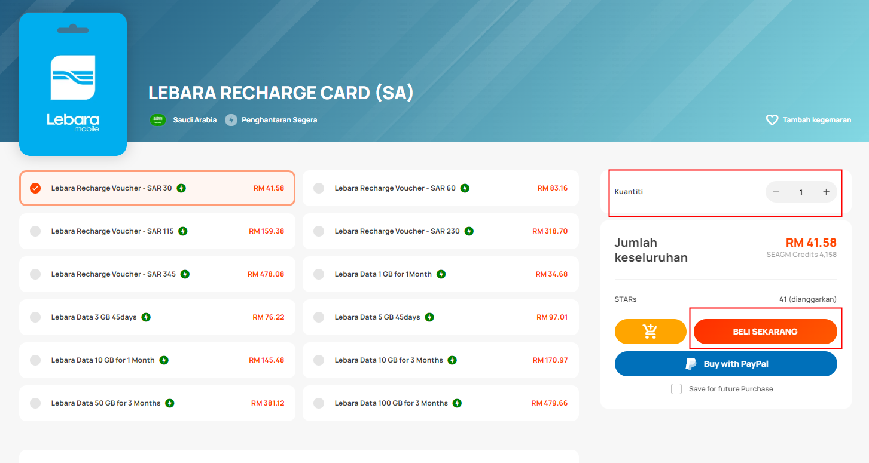Click the RM 159.38 price text
This screenshot has width=869, height=463.
point(267,231)
